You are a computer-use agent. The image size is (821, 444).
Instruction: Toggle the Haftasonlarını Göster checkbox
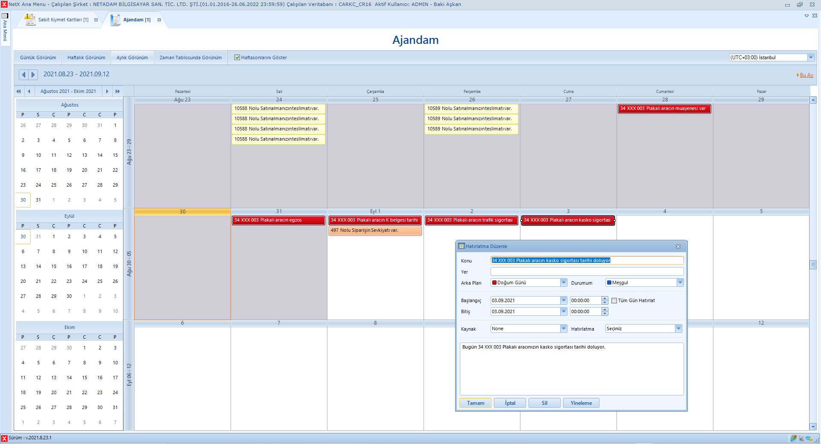click(237, 58)
